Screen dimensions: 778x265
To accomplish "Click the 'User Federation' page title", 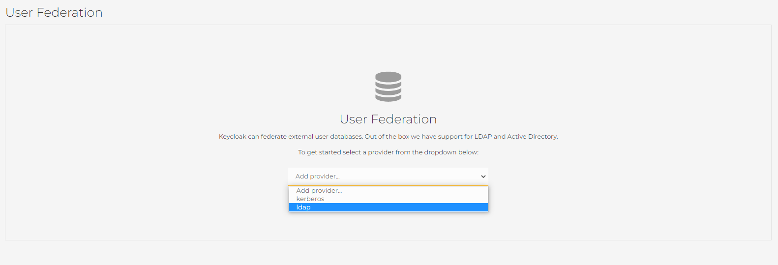I will tap(54, 13).
